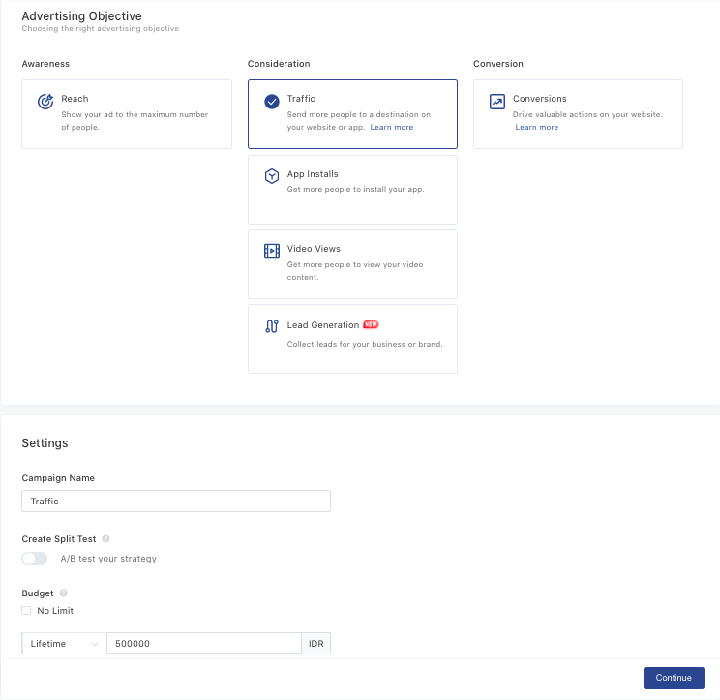This screenshot has height=700, width=720.
Task: Select the Conversions objective title
Action: pyautogui.click(x=540, y=99)
